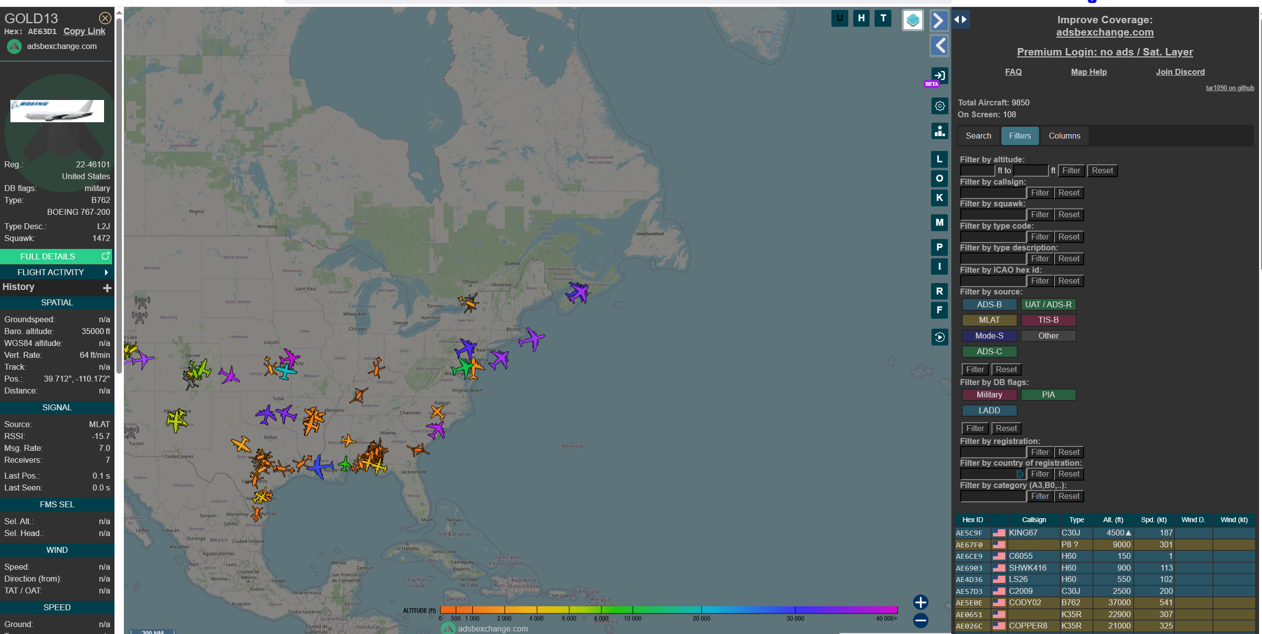Open the statistics podium icon
Screen dimensions: 1262x634
click(939, 131)
